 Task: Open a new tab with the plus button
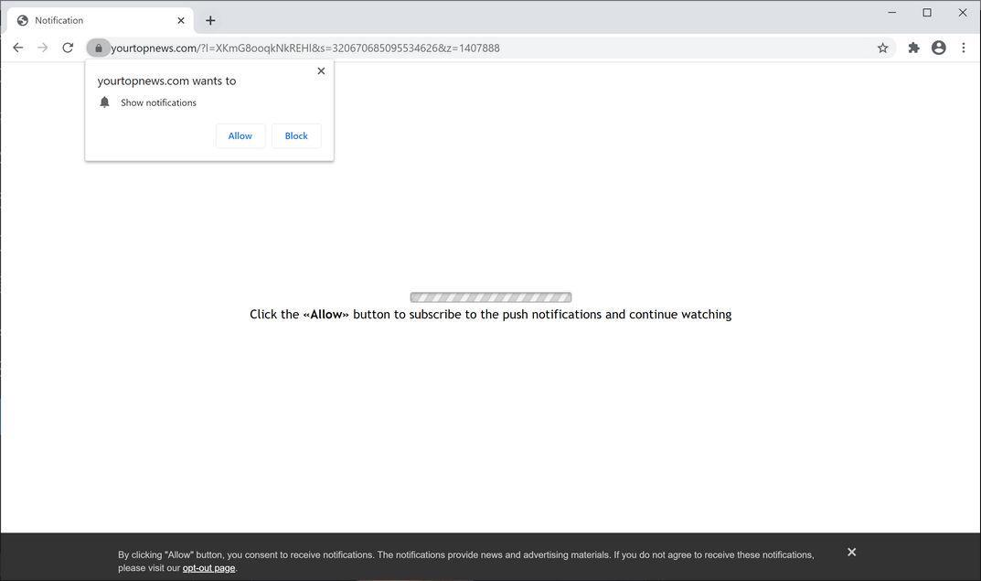click(210, 21)
